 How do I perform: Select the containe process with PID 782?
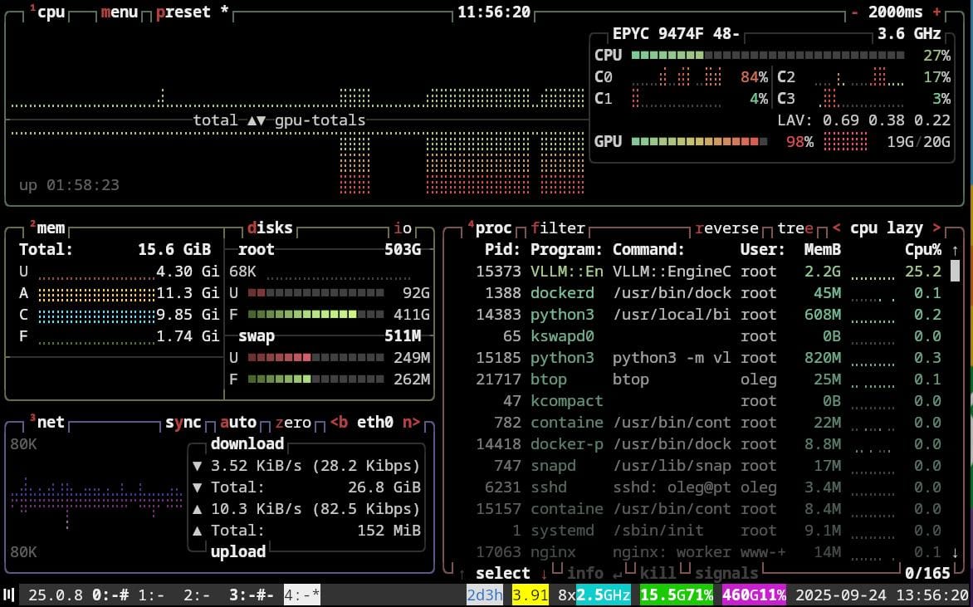coord(708,423)
